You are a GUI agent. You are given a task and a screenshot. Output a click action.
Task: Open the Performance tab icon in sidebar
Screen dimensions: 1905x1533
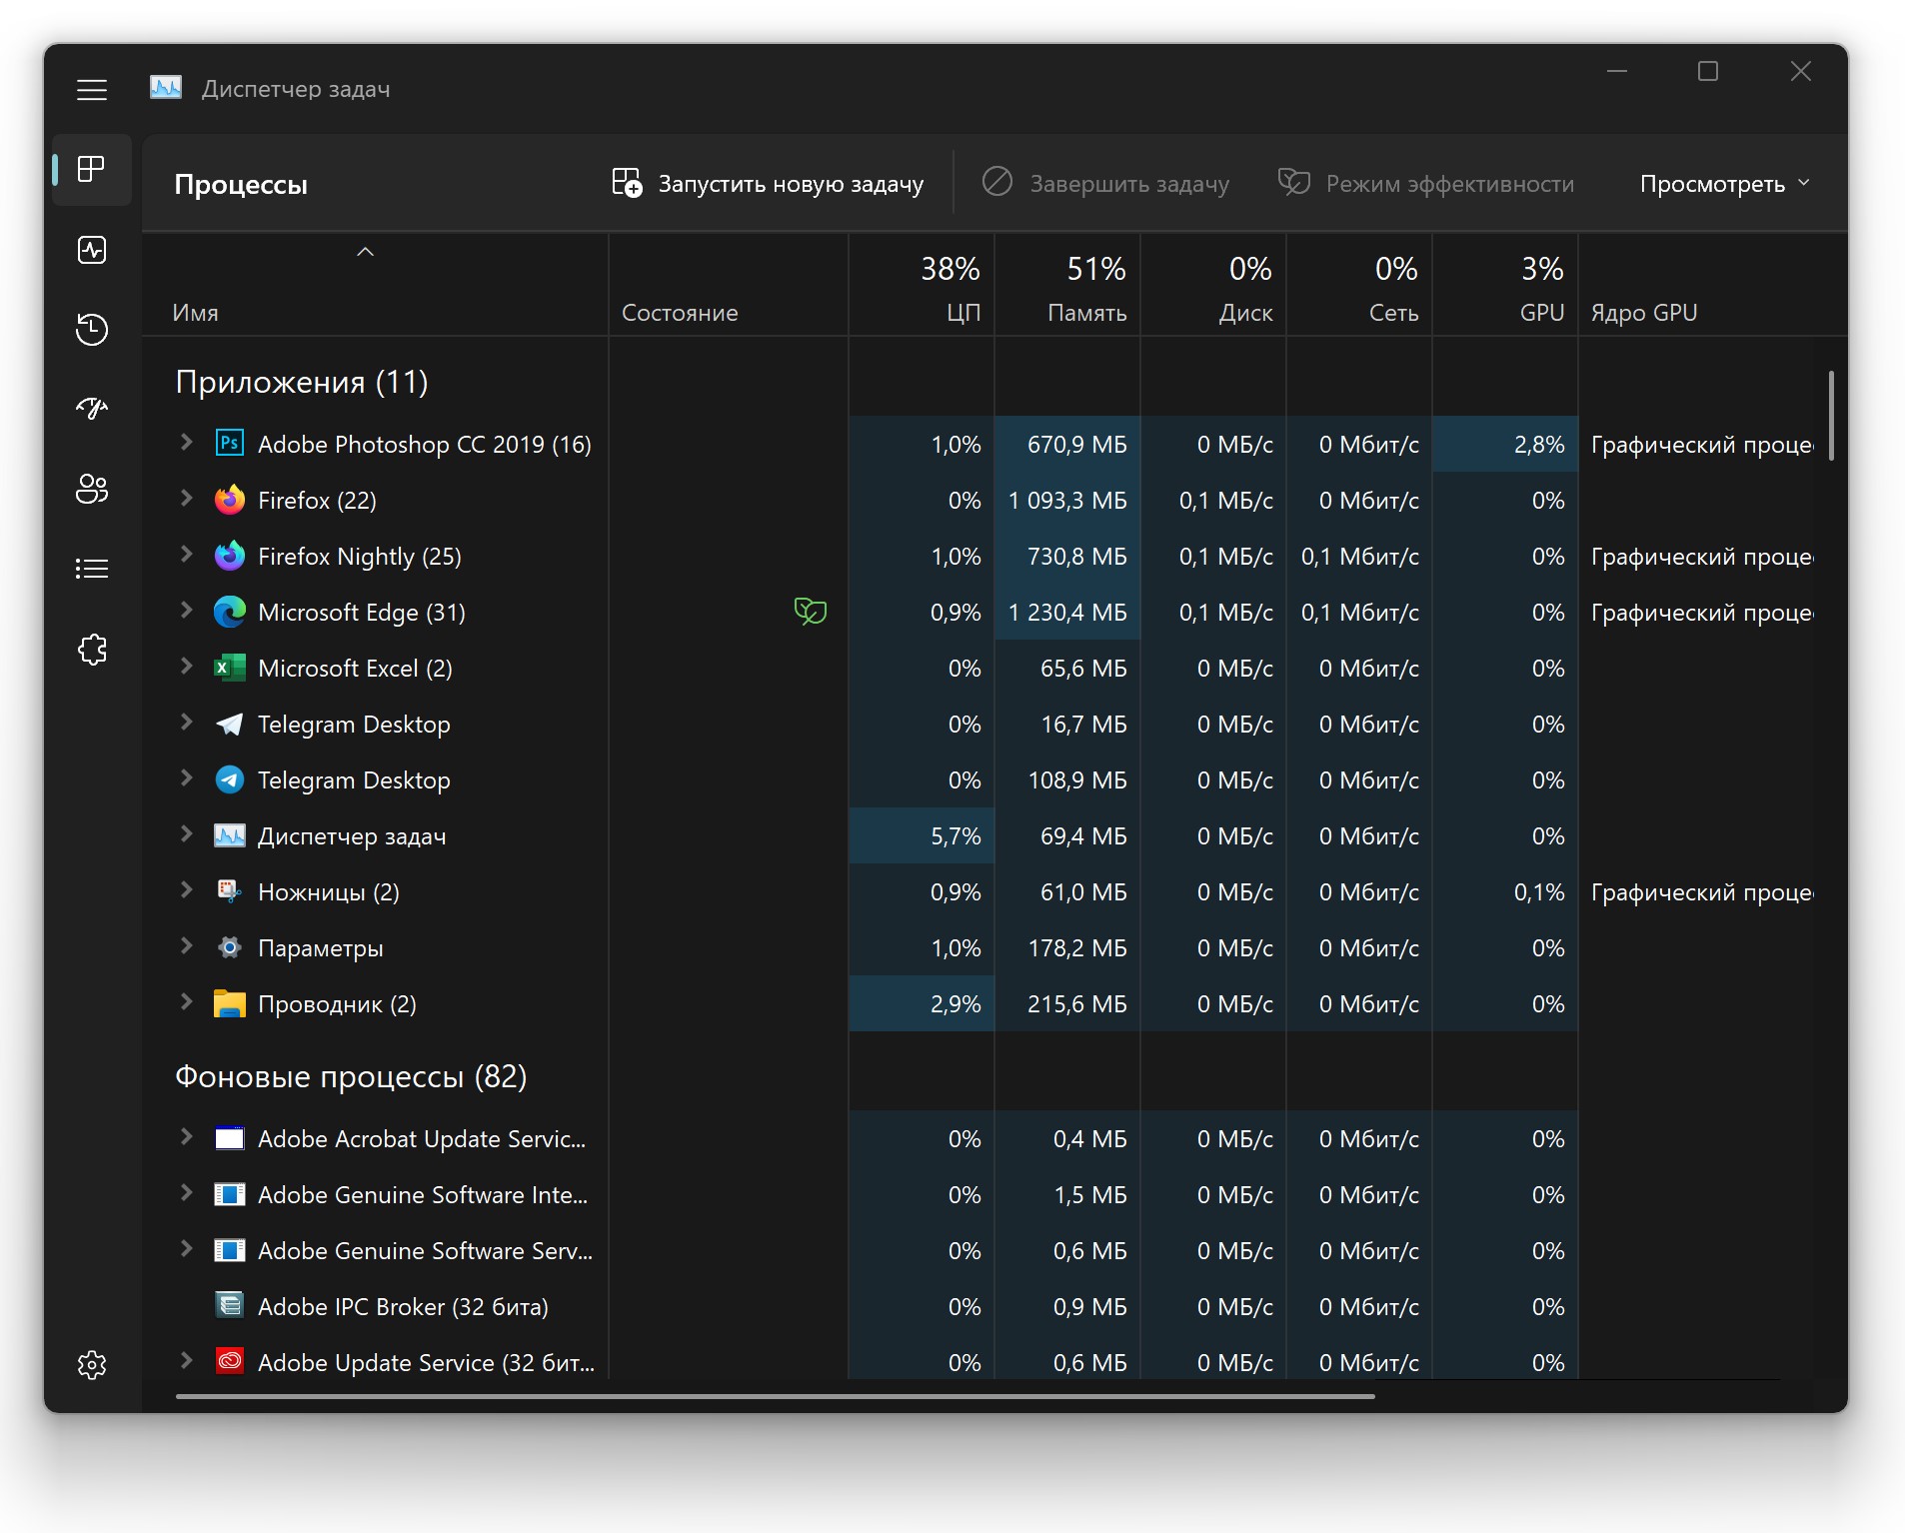click(x=92, y=250)
